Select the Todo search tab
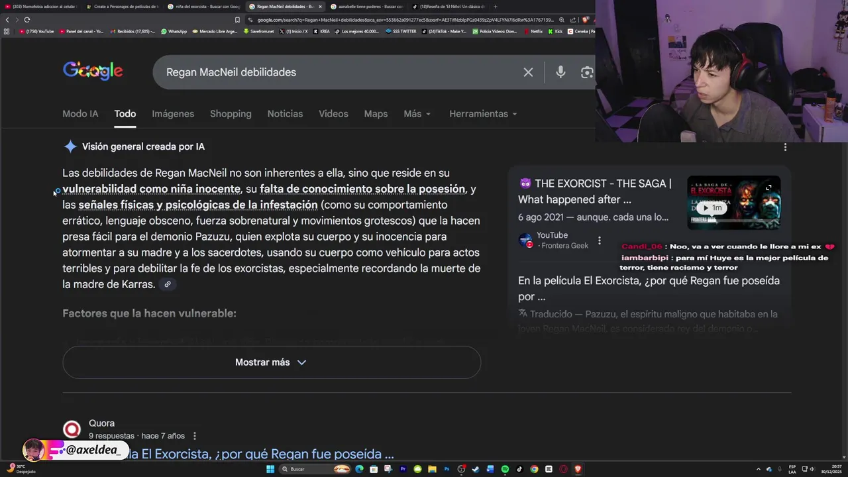 pos(125,114)
